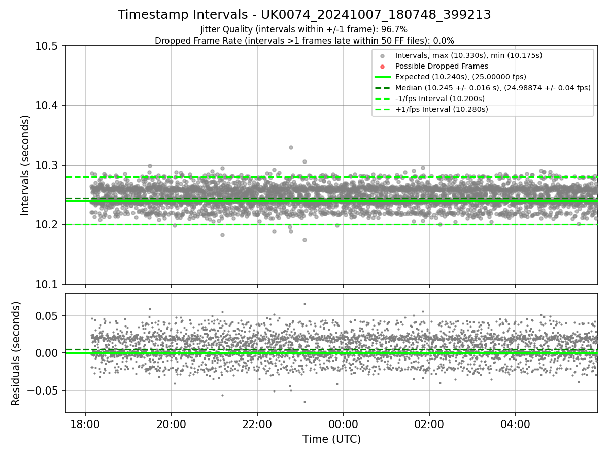Click the red dot marker for 'Possible Dropped Frames'

(383, 67)
